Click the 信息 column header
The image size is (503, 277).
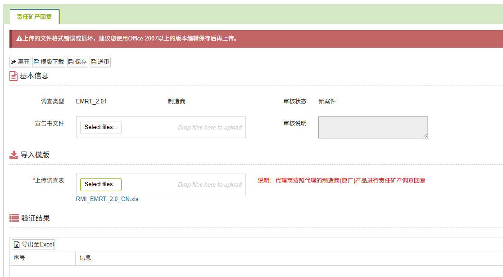tap(85, 258)
